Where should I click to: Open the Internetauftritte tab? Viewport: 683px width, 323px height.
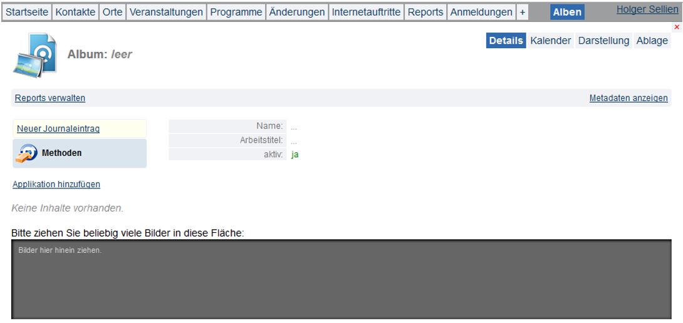tap(366, 12)
